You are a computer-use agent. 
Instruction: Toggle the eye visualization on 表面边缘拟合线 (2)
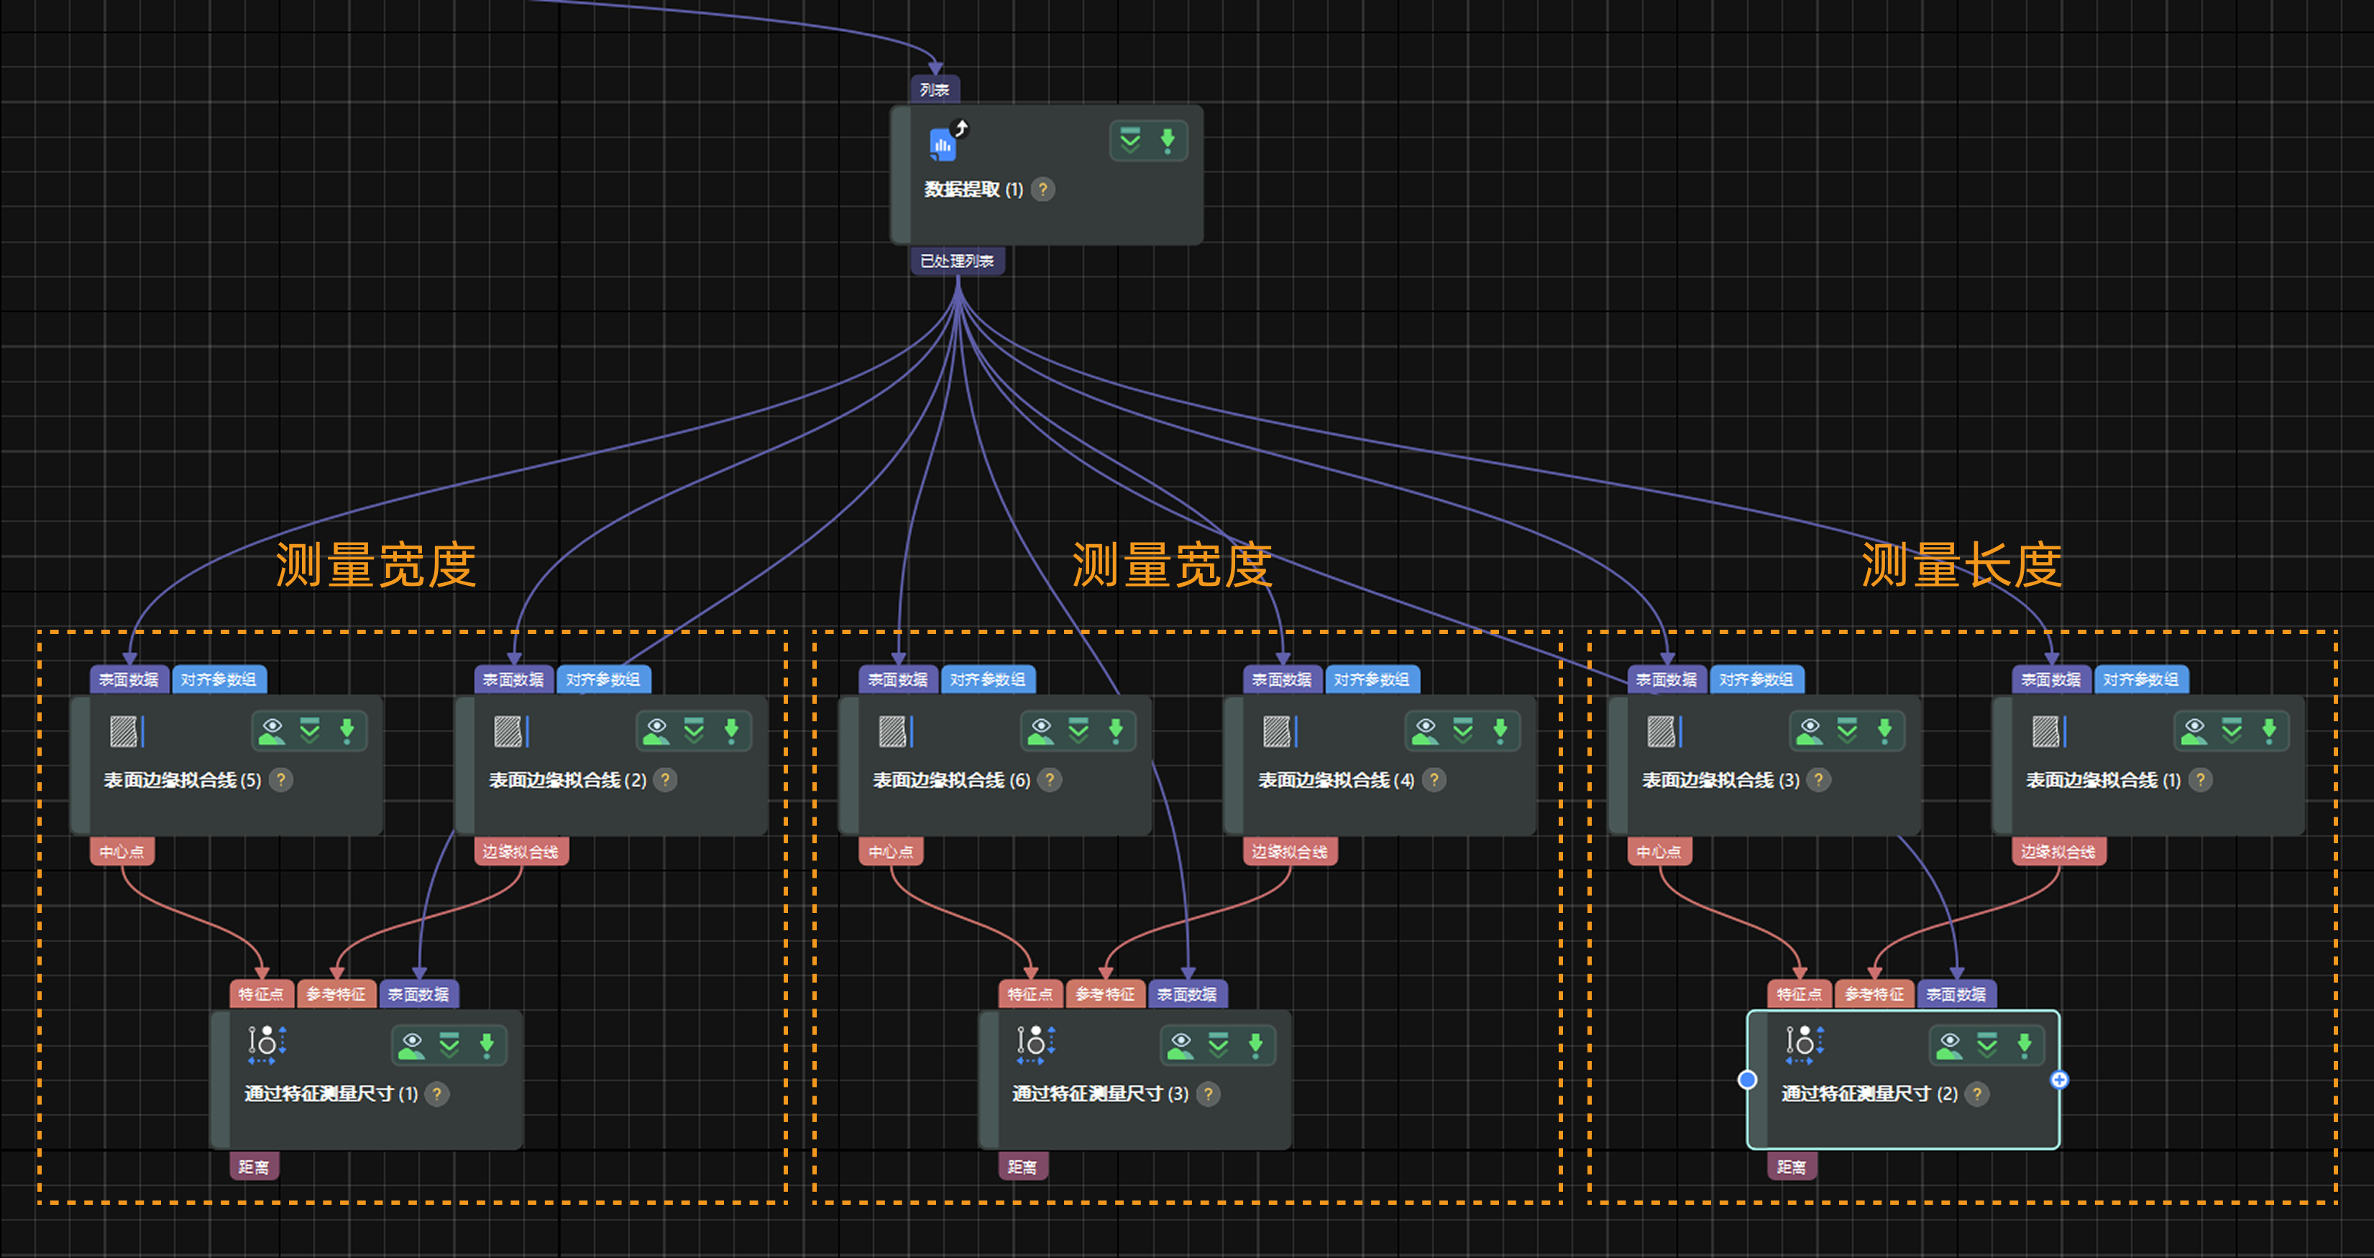656,731
